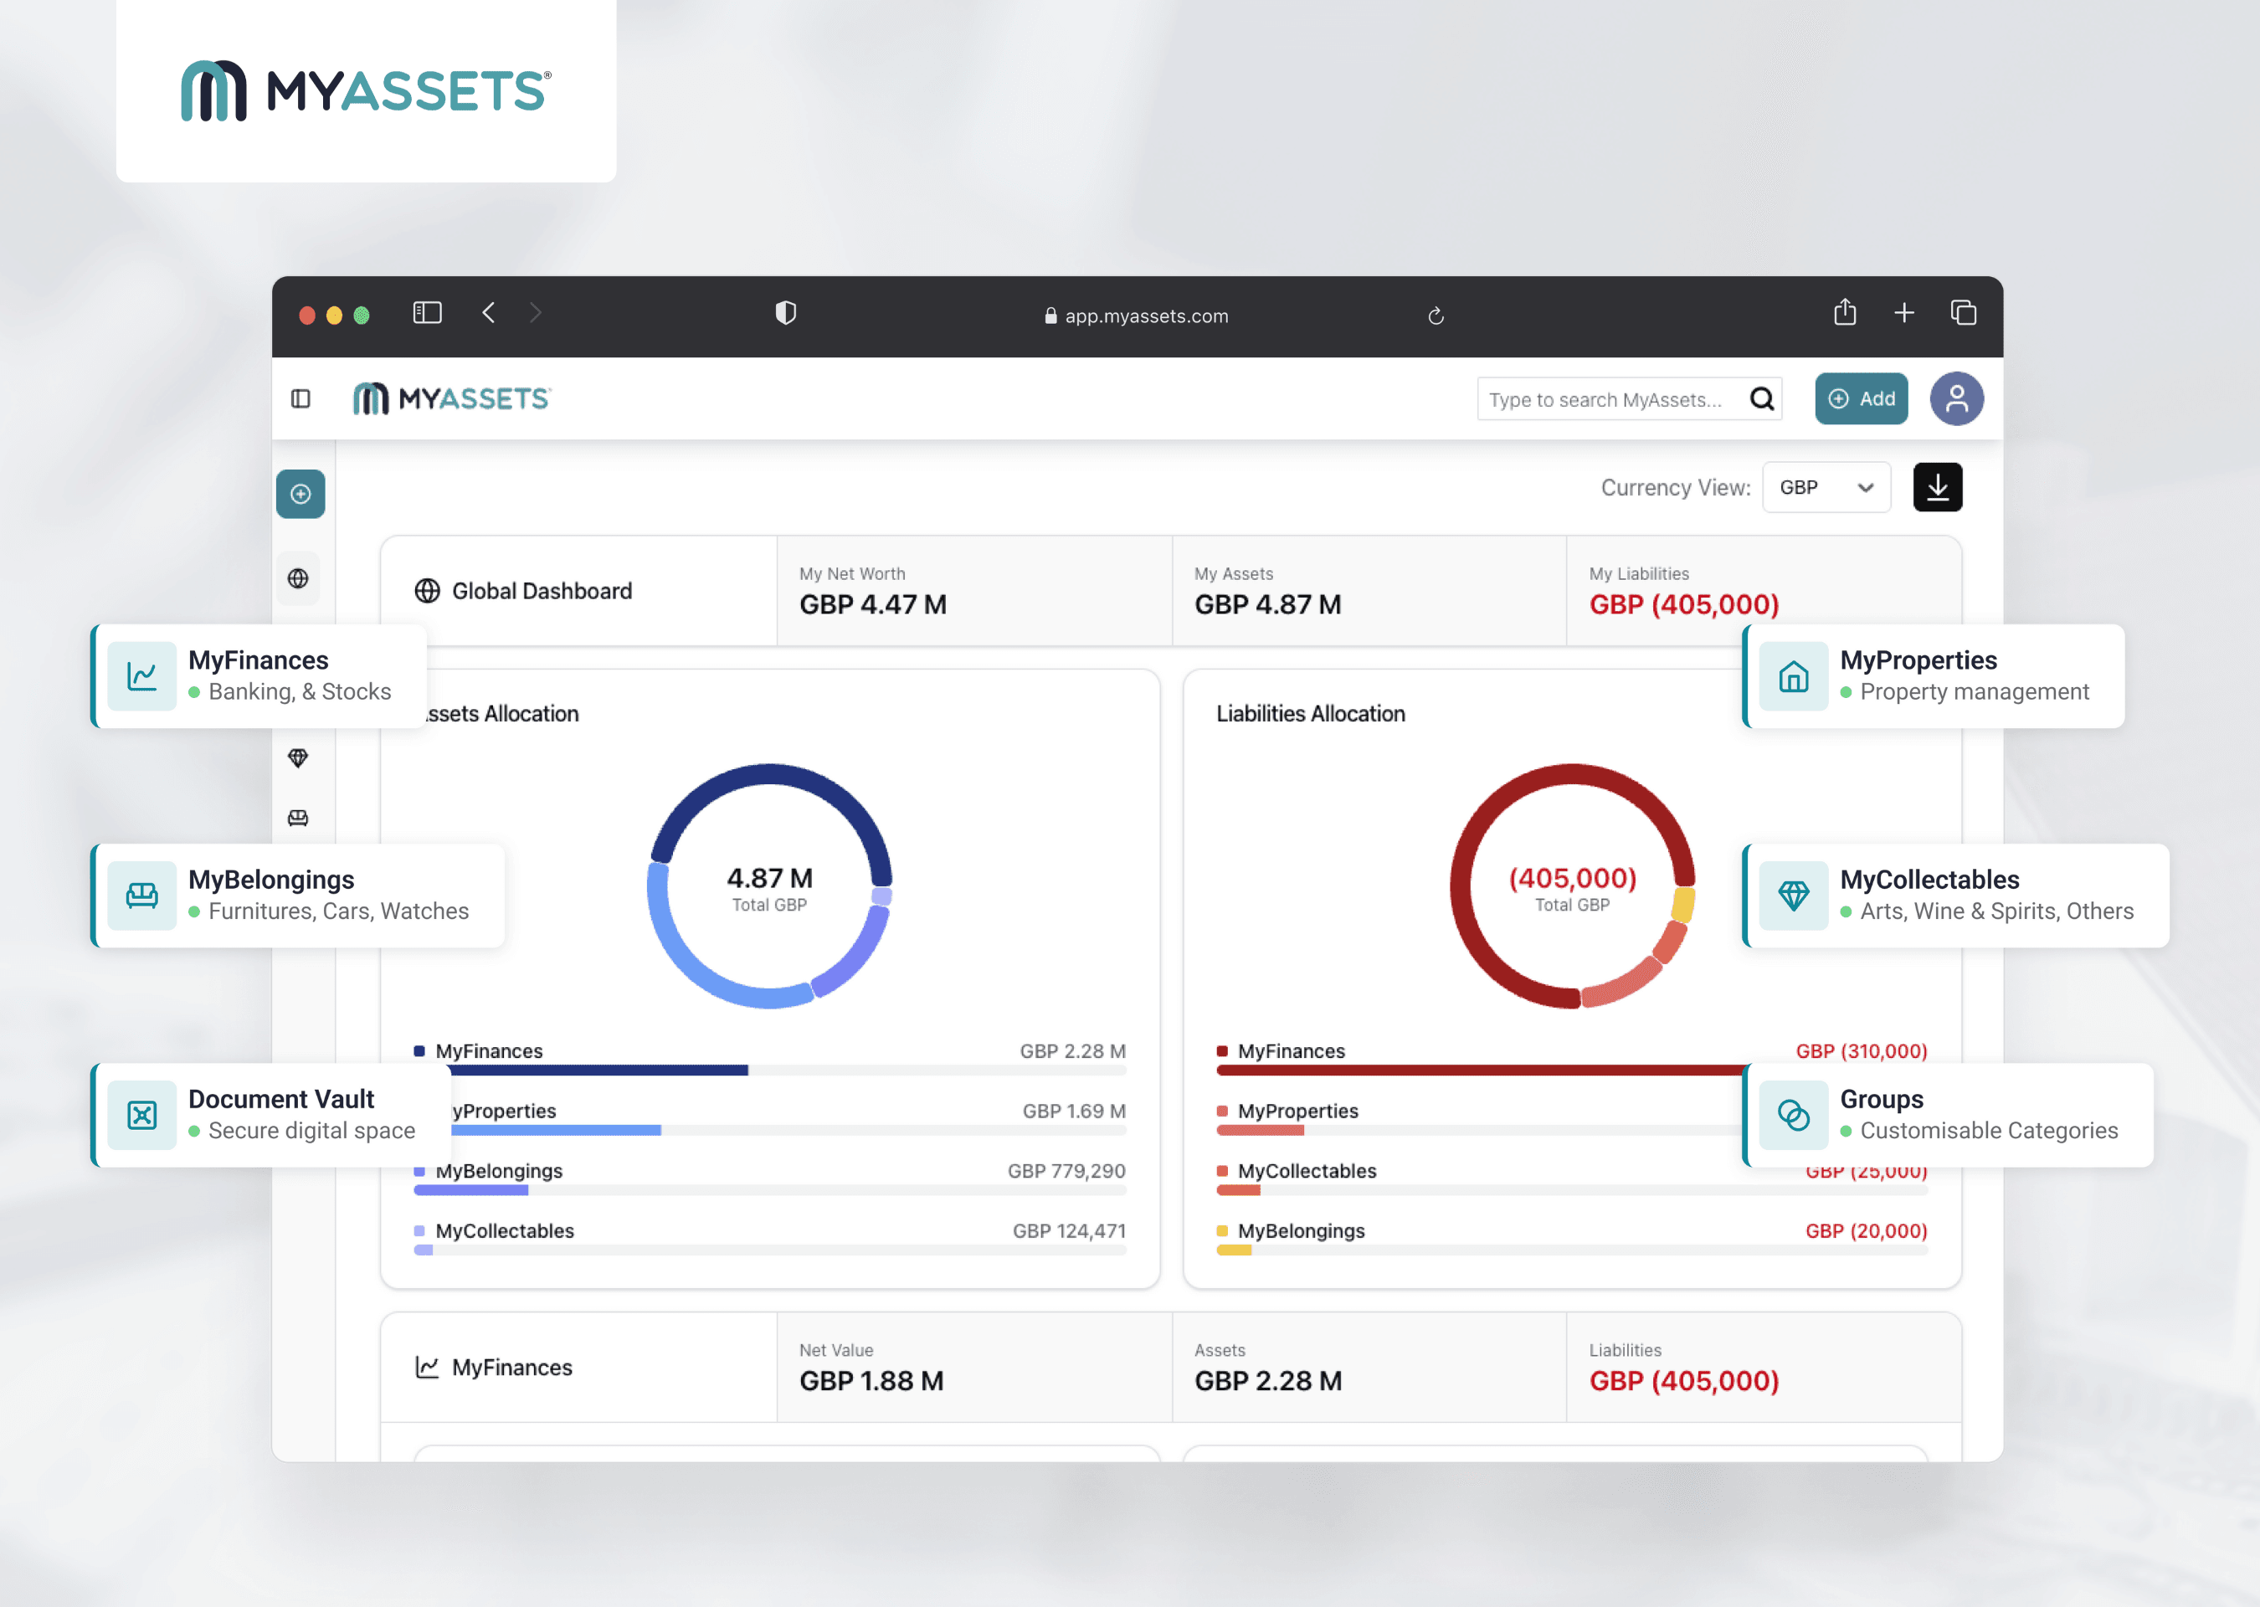Click the 4.87 M assets donut chart

pos(770,886)
